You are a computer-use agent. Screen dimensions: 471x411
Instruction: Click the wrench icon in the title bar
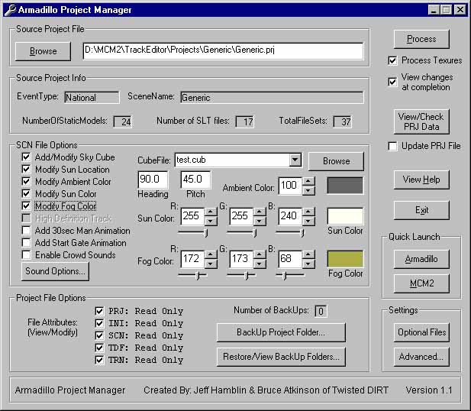coord(9,10)
